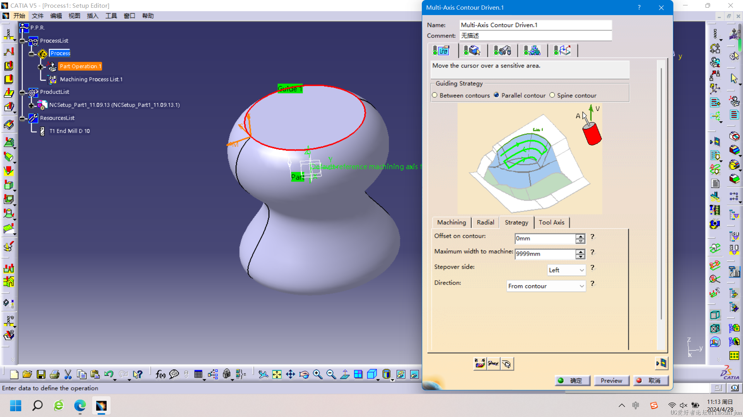Switch to the Machining tab
Viewport: 743px width, 417px height.
coord(451,222)
